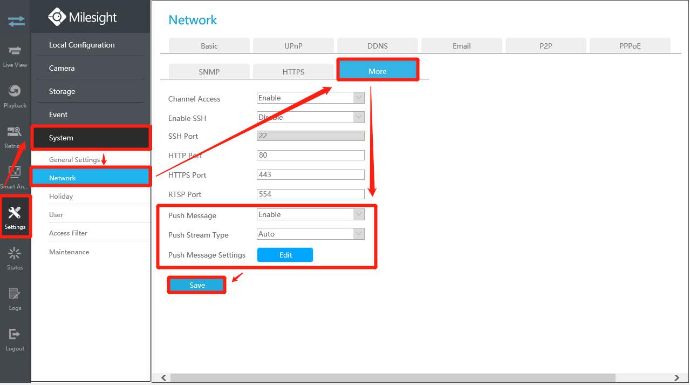Open the User submenu item
This screenshot has height=385, width=690.
(91, 214)
